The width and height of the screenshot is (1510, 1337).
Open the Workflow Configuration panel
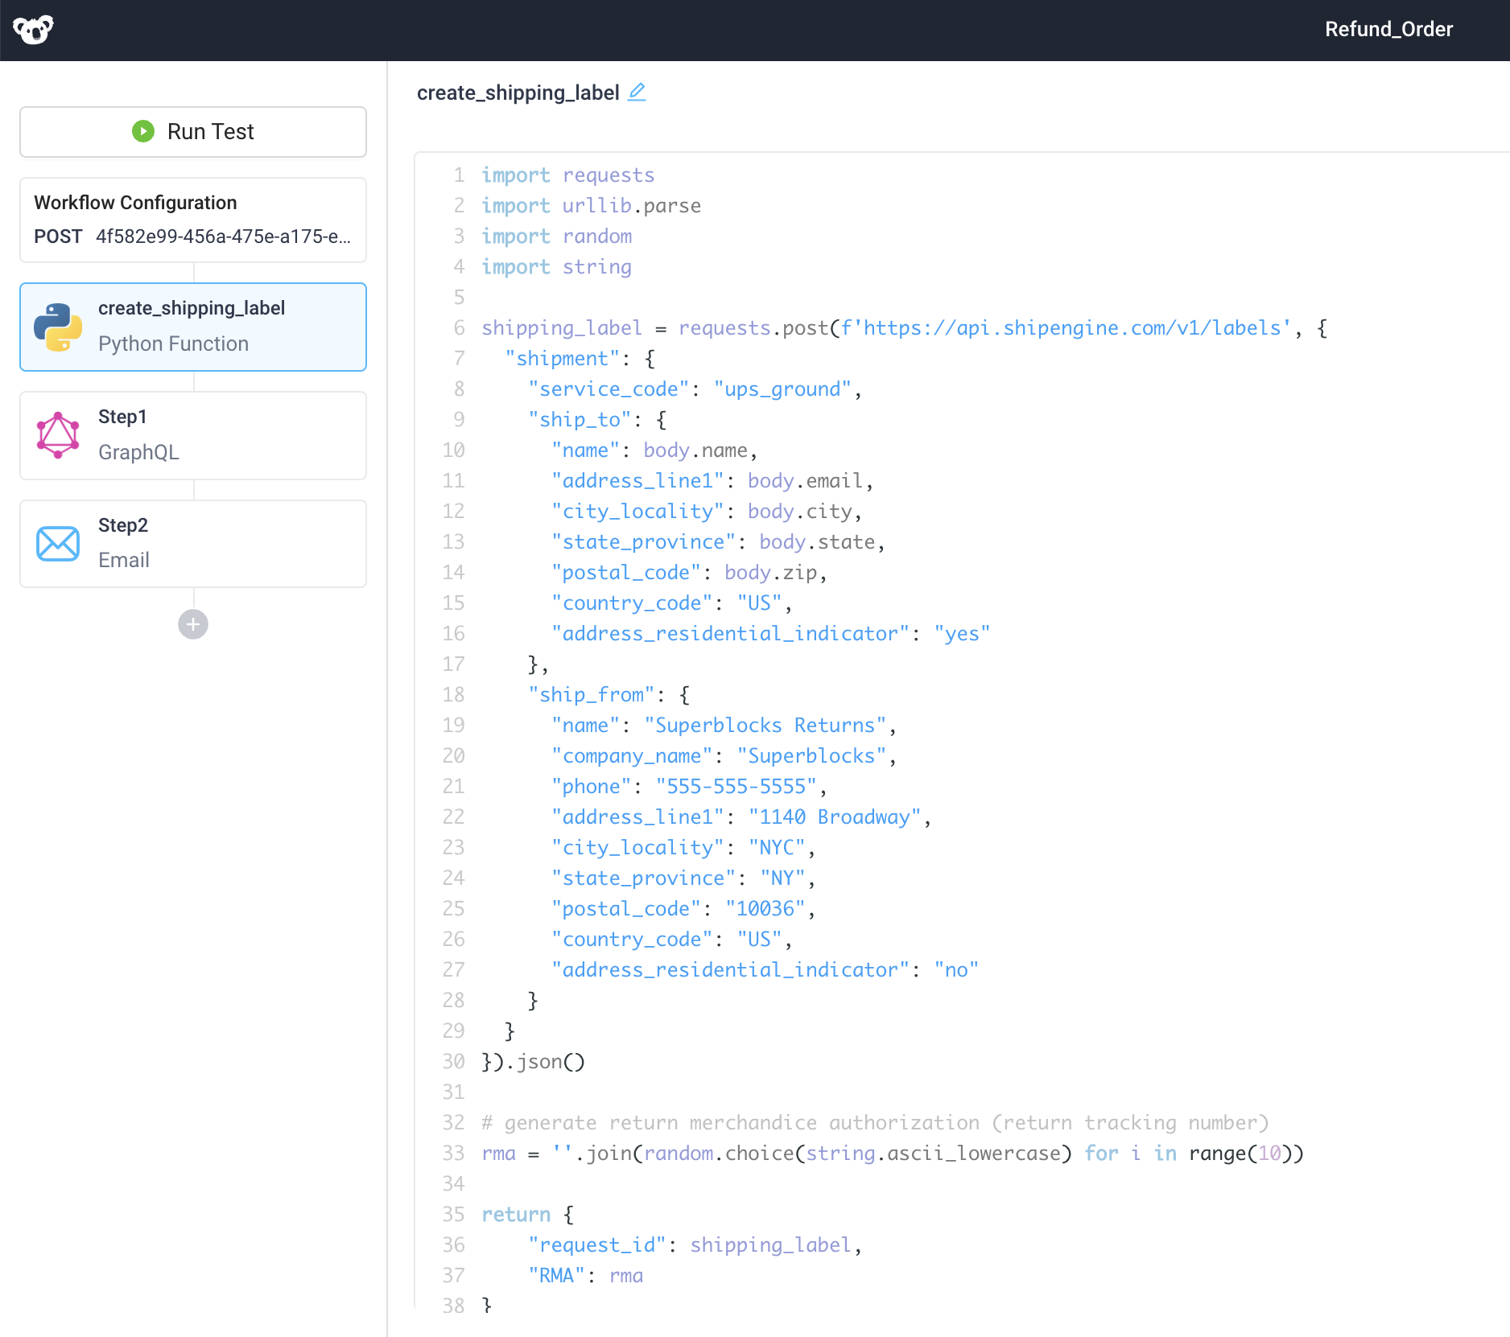[135, 203]
